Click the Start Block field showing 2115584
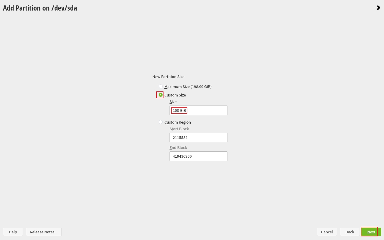The image size is (384, 240). tap(198, 137)
